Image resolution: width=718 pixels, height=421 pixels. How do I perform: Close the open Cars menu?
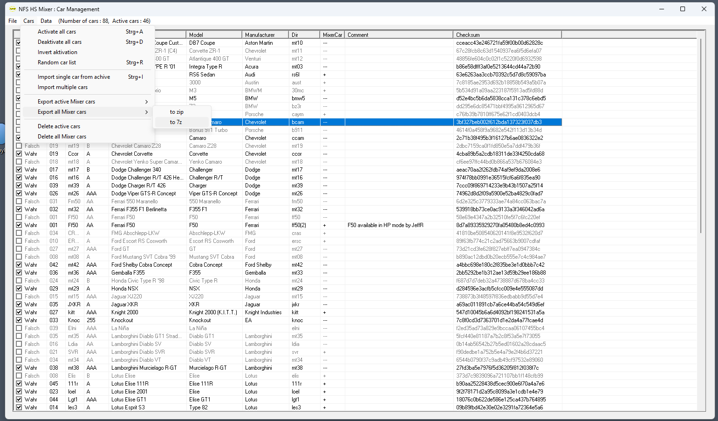(x=28, y=21)
